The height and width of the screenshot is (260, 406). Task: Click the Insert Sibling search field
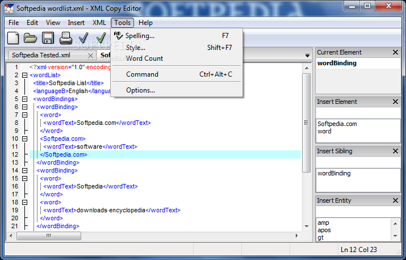point(358,162)
